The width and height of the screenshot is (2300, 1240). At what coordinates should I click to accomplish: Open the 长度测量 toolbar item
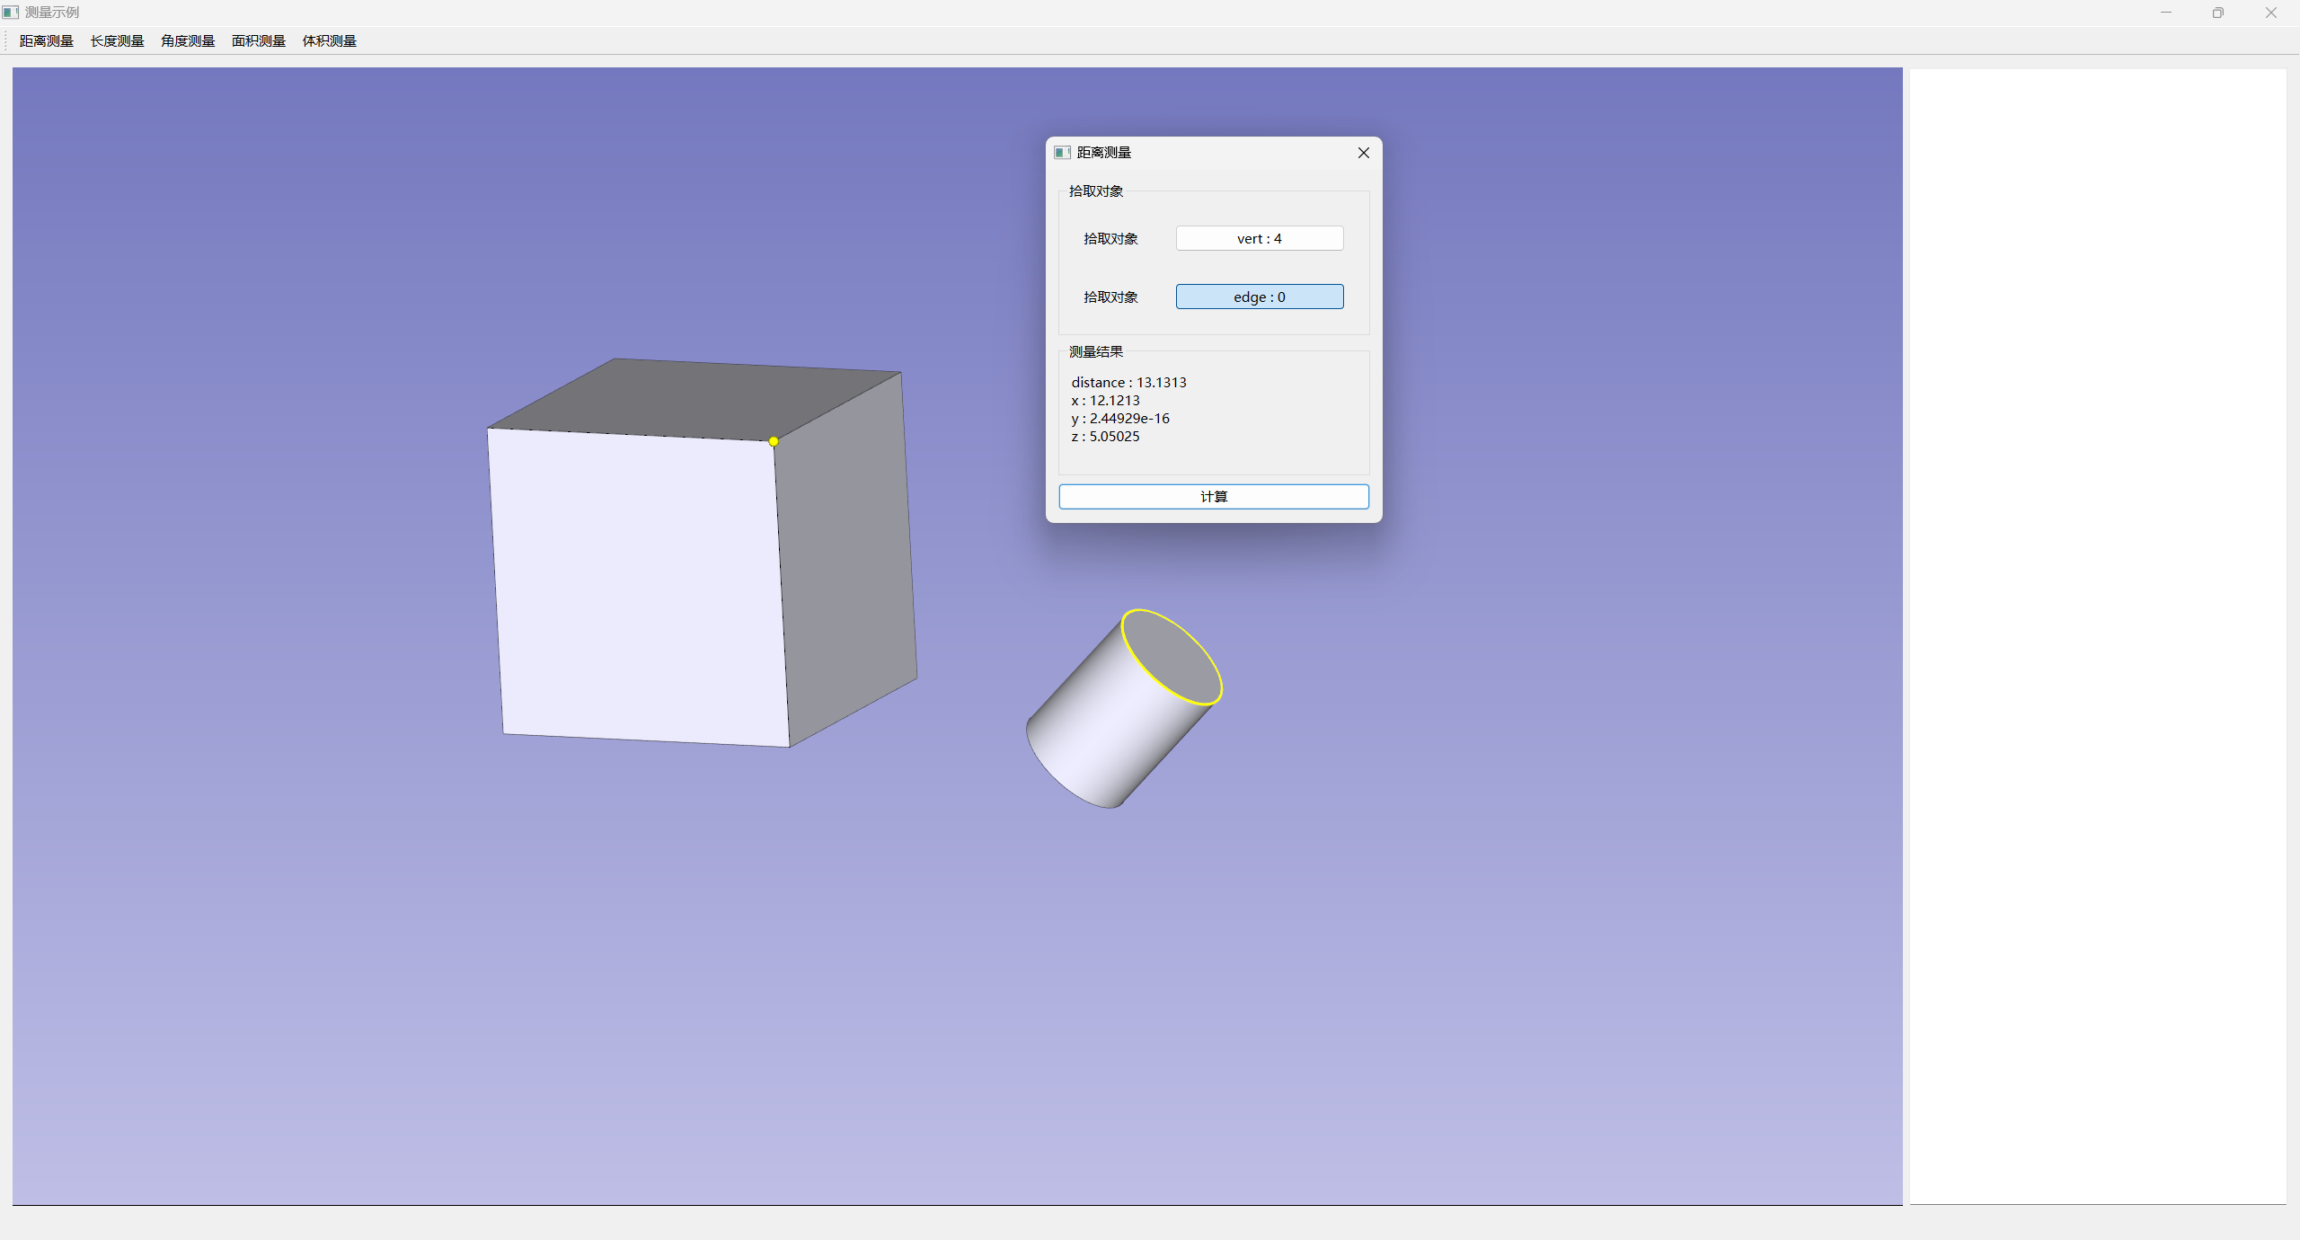[x=118, y=41]
